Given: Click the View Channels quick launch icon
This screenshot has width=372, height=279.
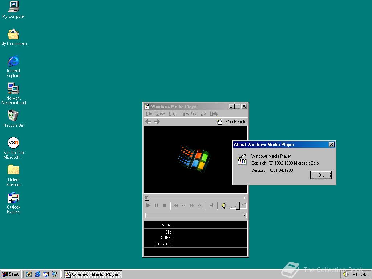Looking at the screenshot, I should click(54, 274).
